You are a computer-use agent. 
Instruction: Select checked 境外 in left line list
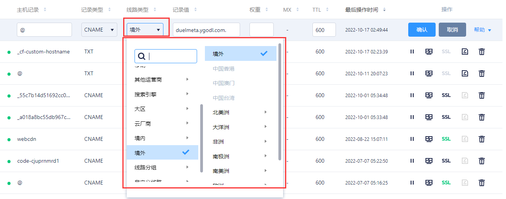point(162,153)
